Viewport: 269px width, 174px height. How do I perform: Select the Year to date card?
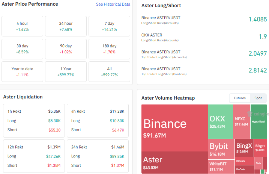pyautogui.click(x=22, y=72)
